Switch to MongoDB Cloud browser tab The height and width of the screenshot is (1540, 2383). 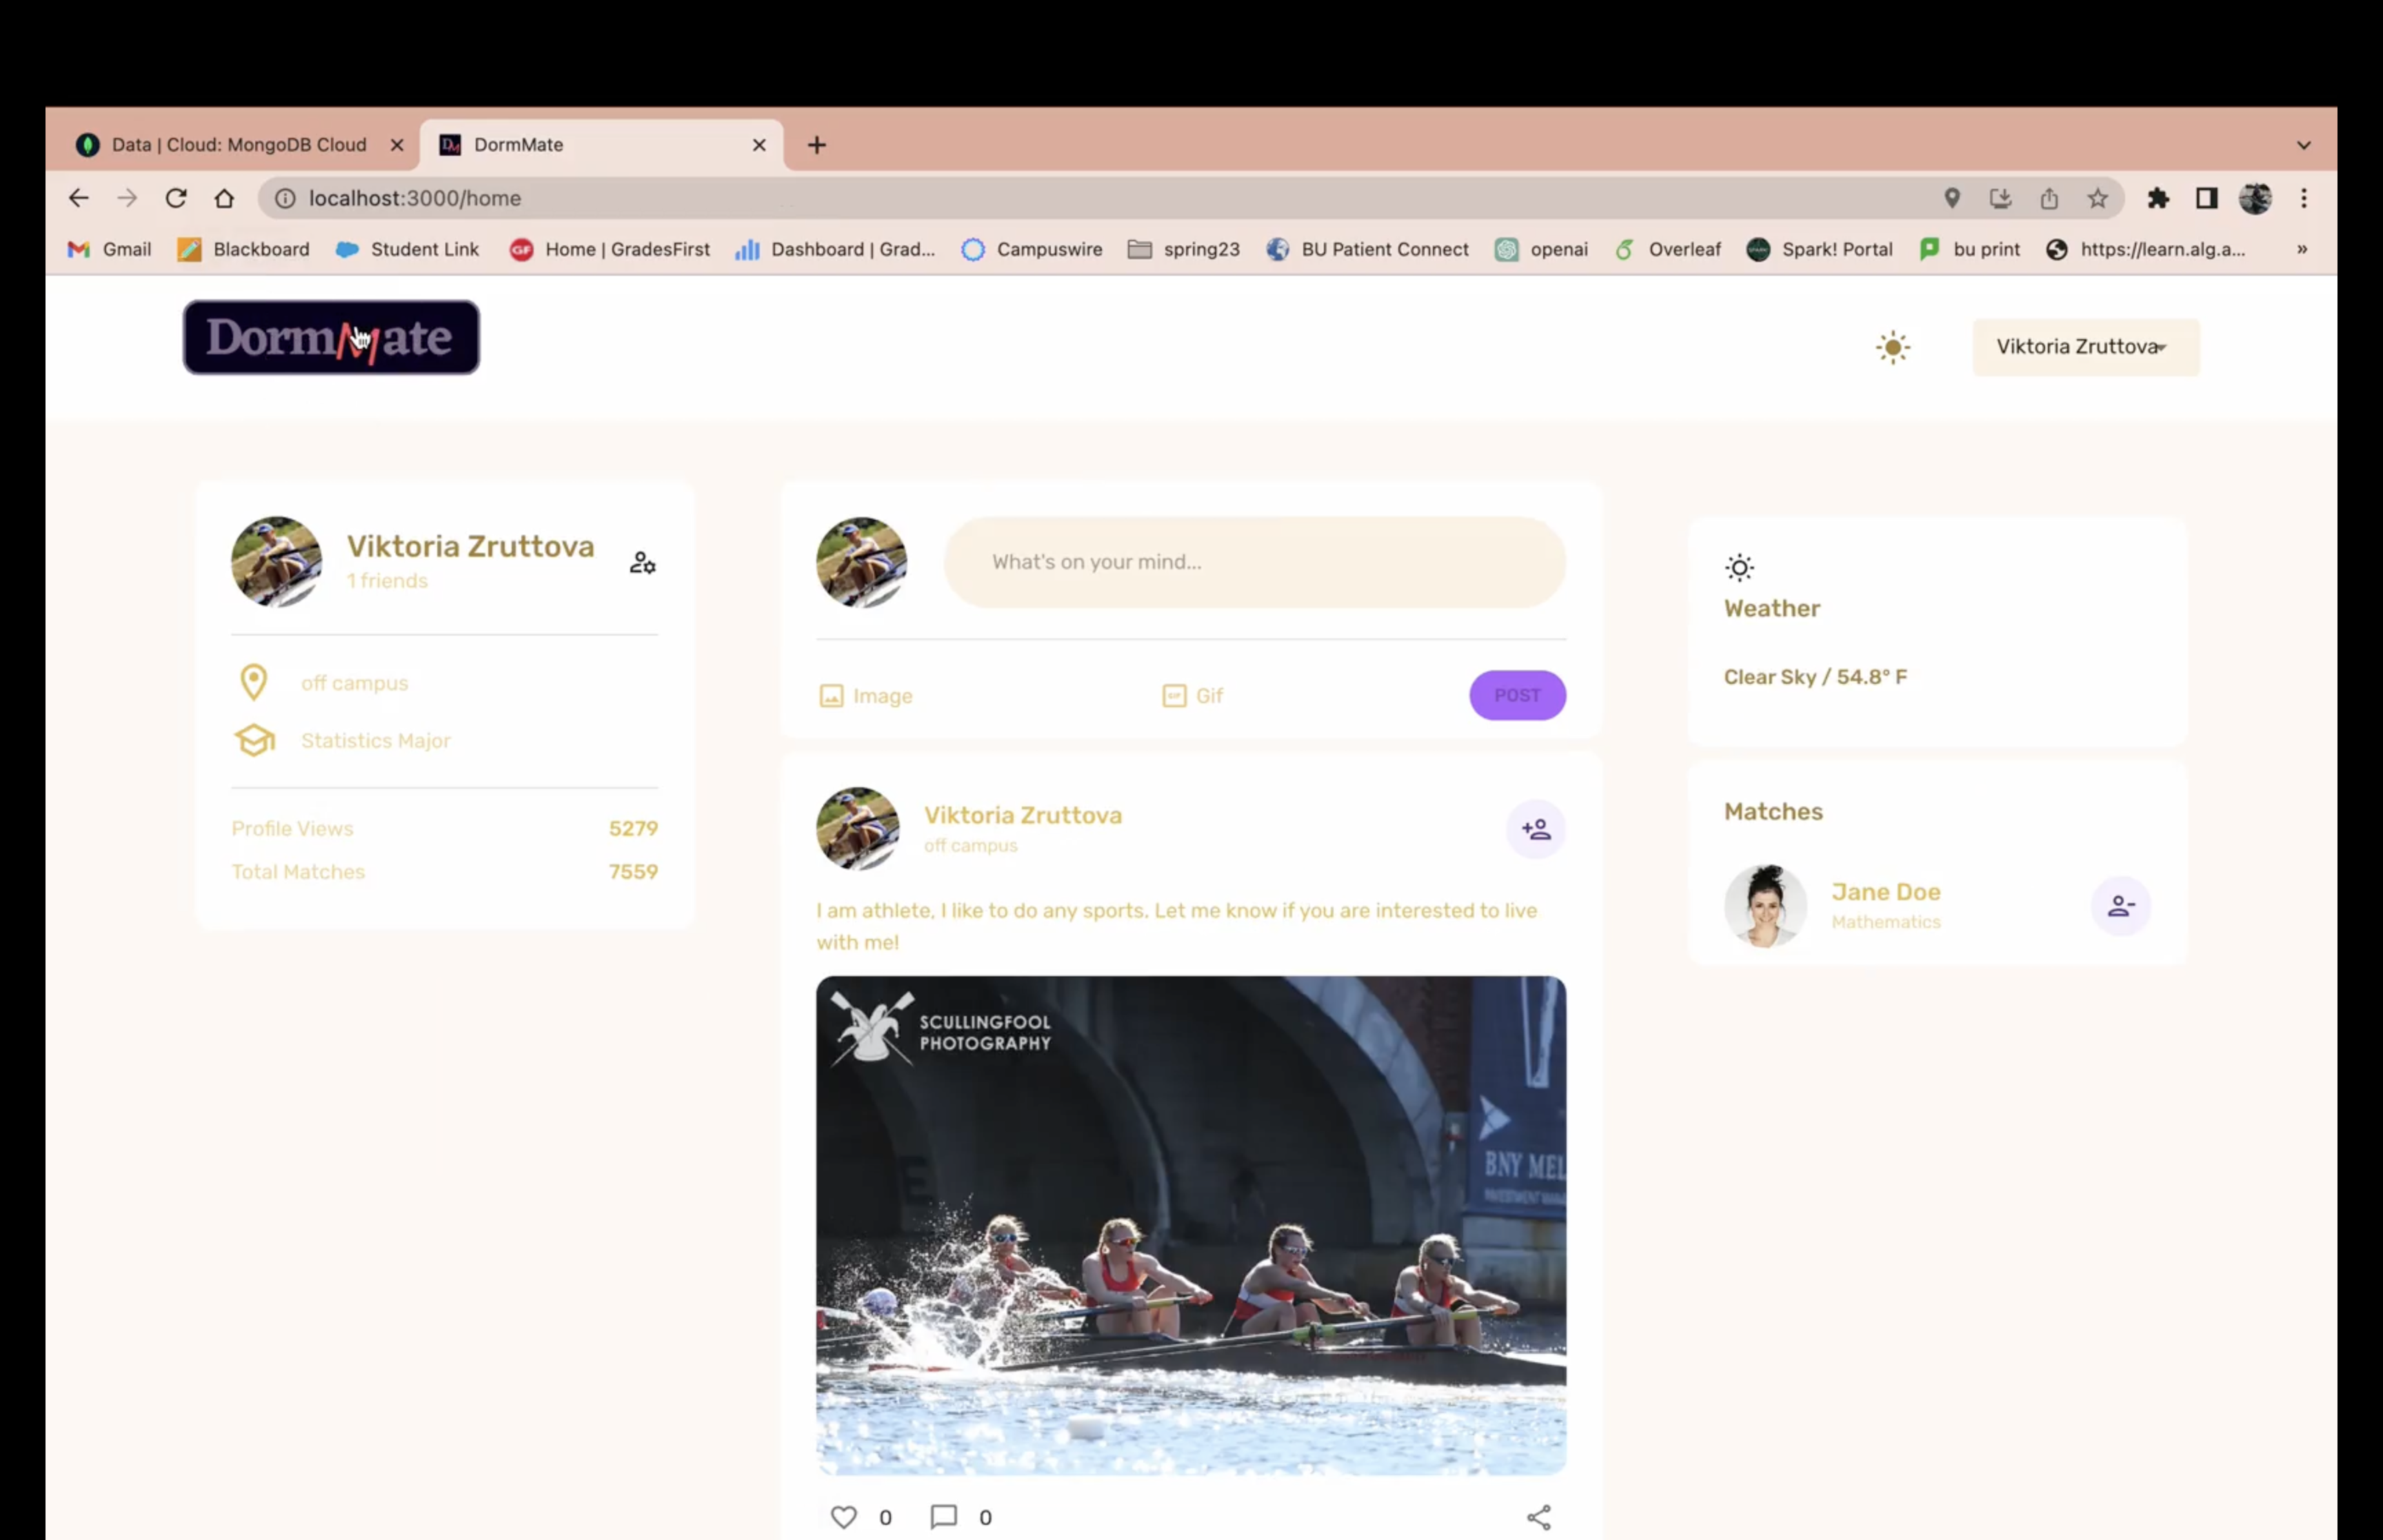click(238, 145)
